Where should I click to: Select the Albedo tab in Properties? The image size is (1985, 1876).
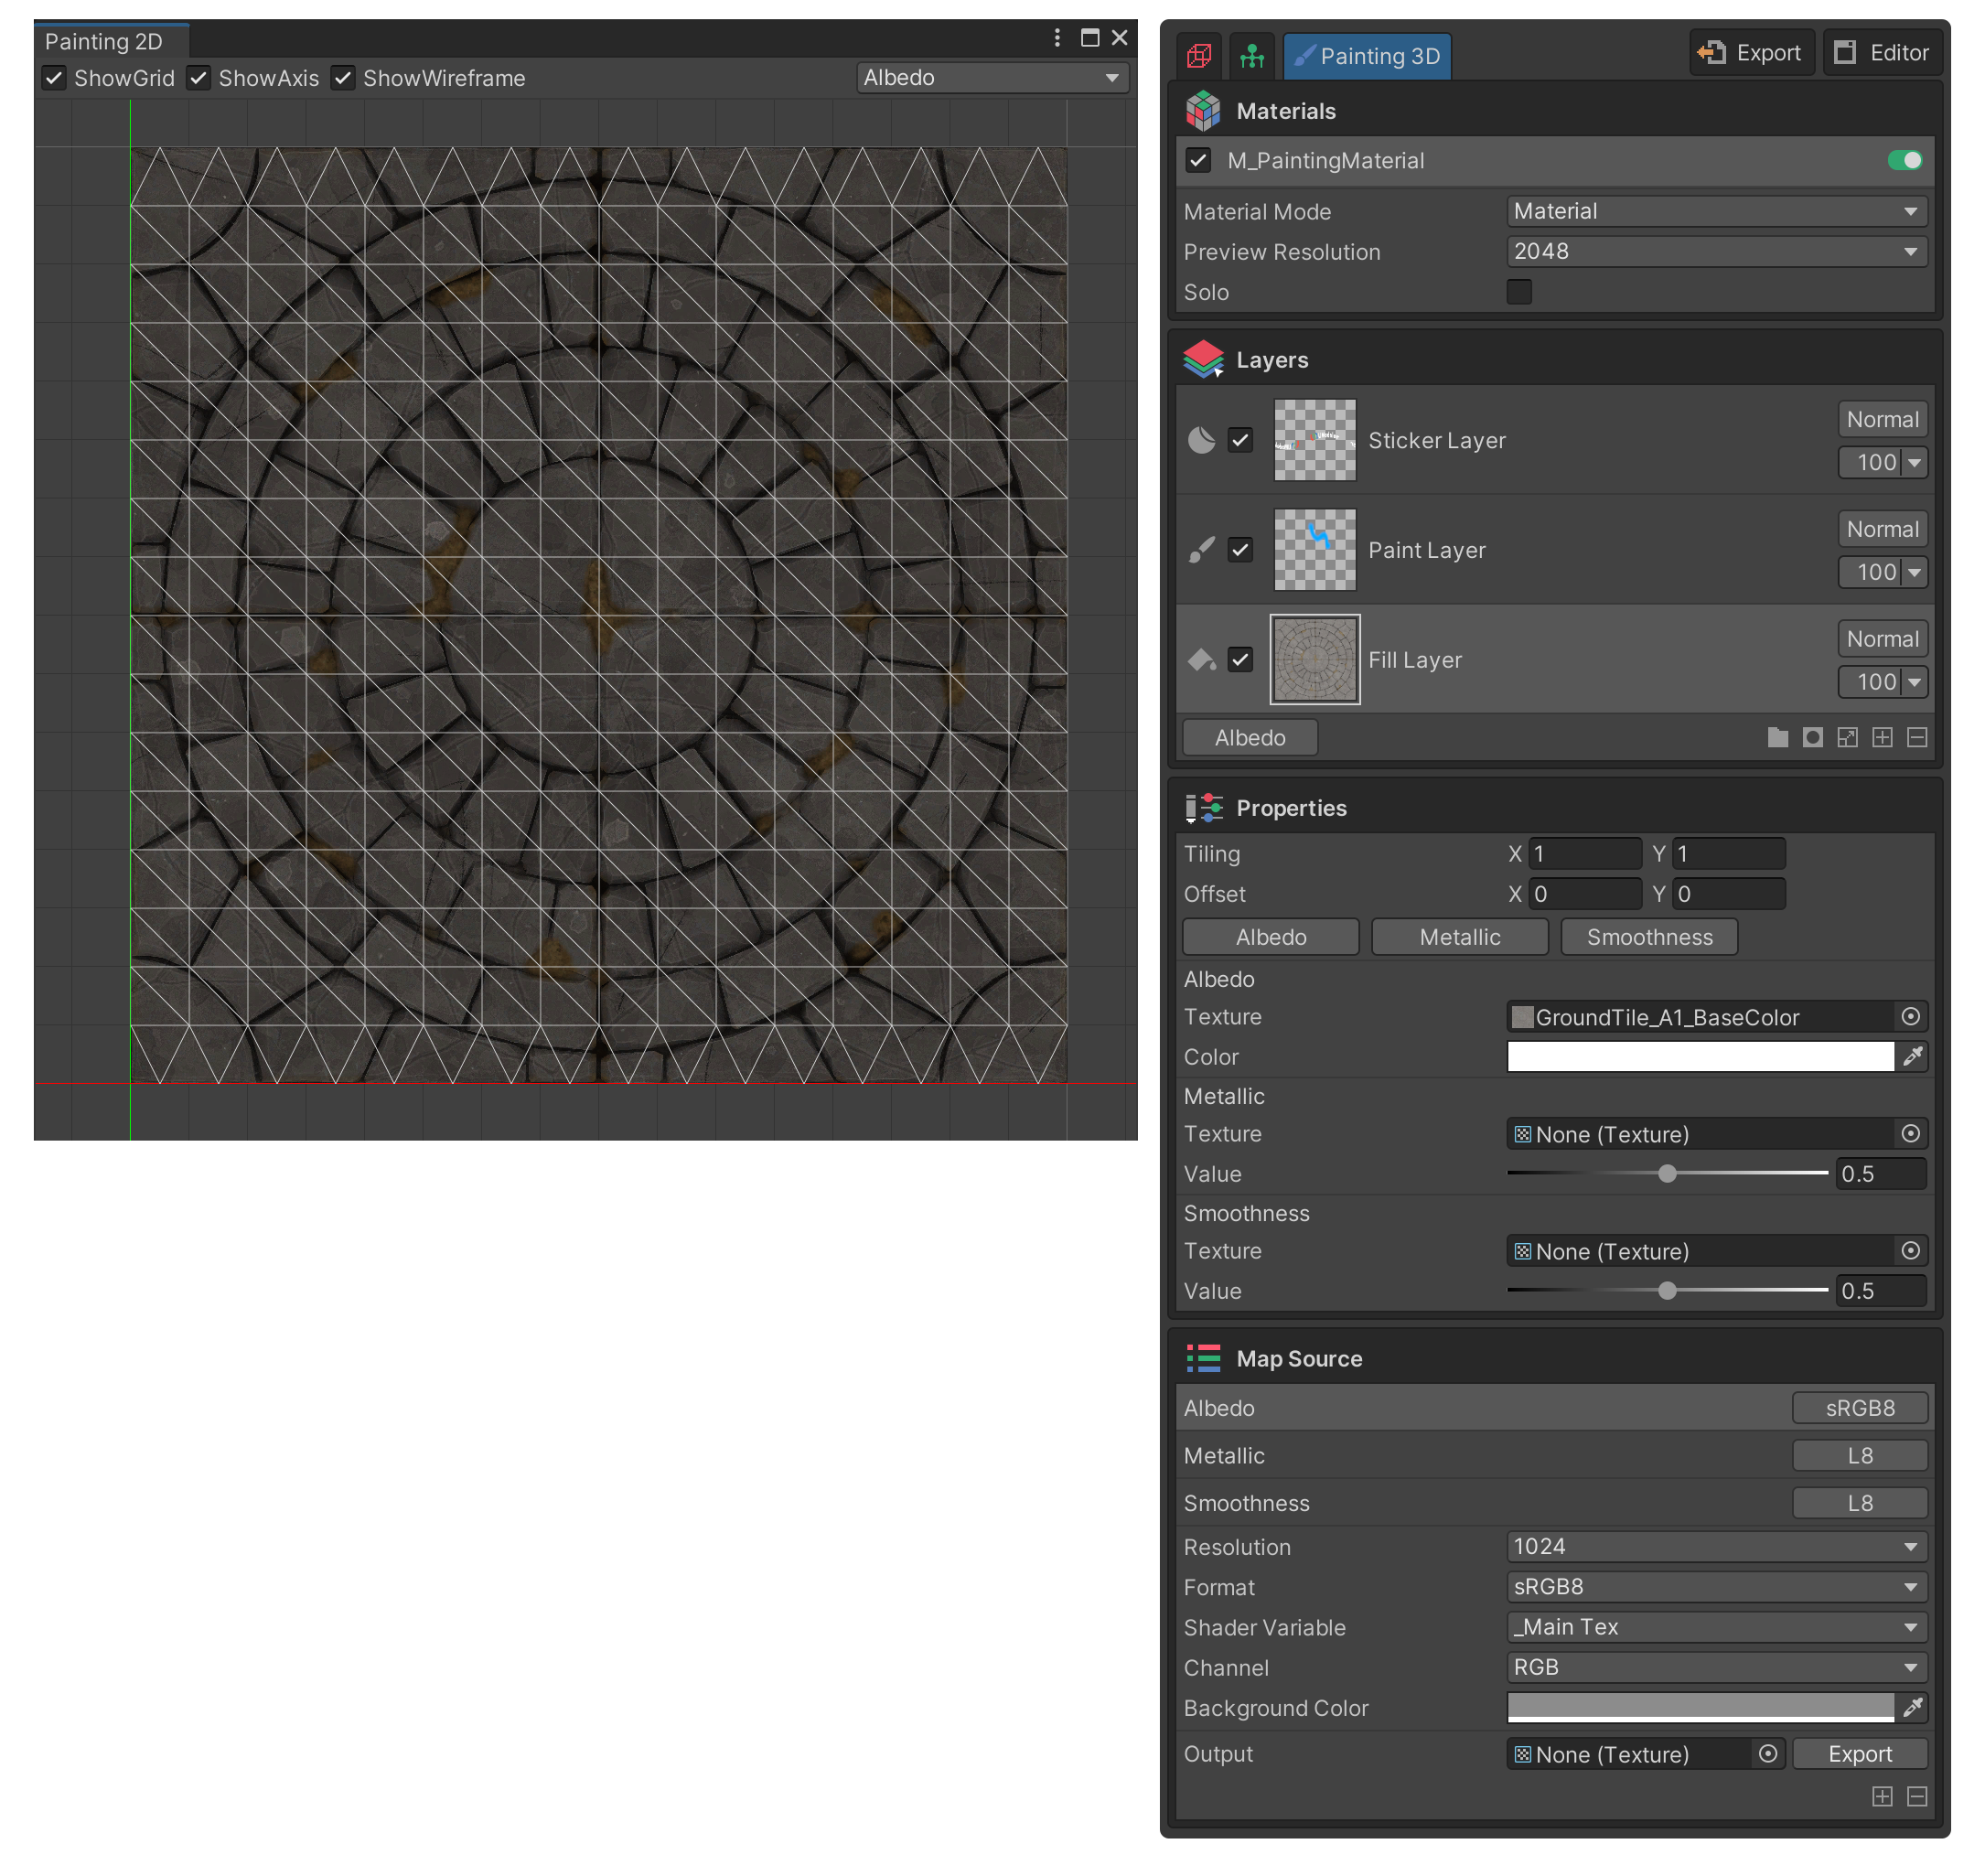click(x=1270, y=937)
